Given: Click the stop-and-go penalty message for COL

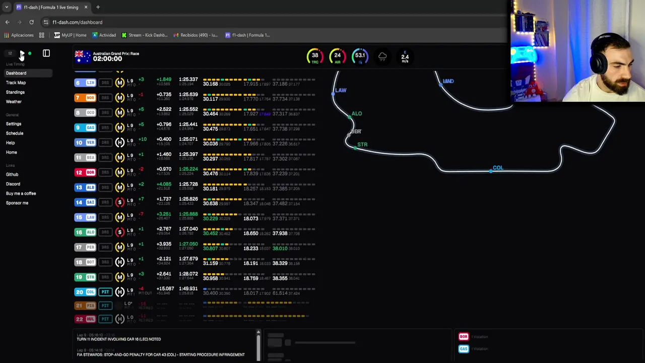Looking at the screenshot, I should [161, 355].
